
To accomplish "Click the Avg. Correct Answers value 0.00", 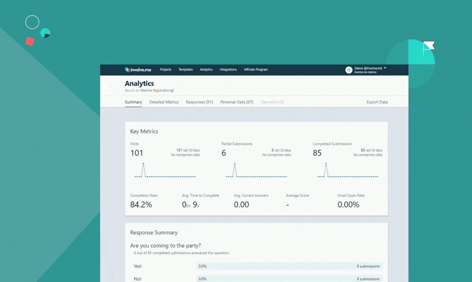I will 242,204.
